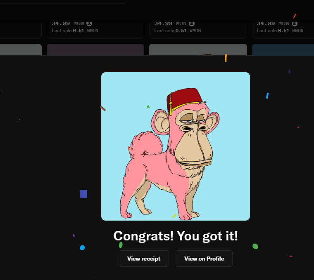Click the Congrats! You got it! heading
This screenshot has width=314, height=280.
pyautogui.click(x=176, y=236)
